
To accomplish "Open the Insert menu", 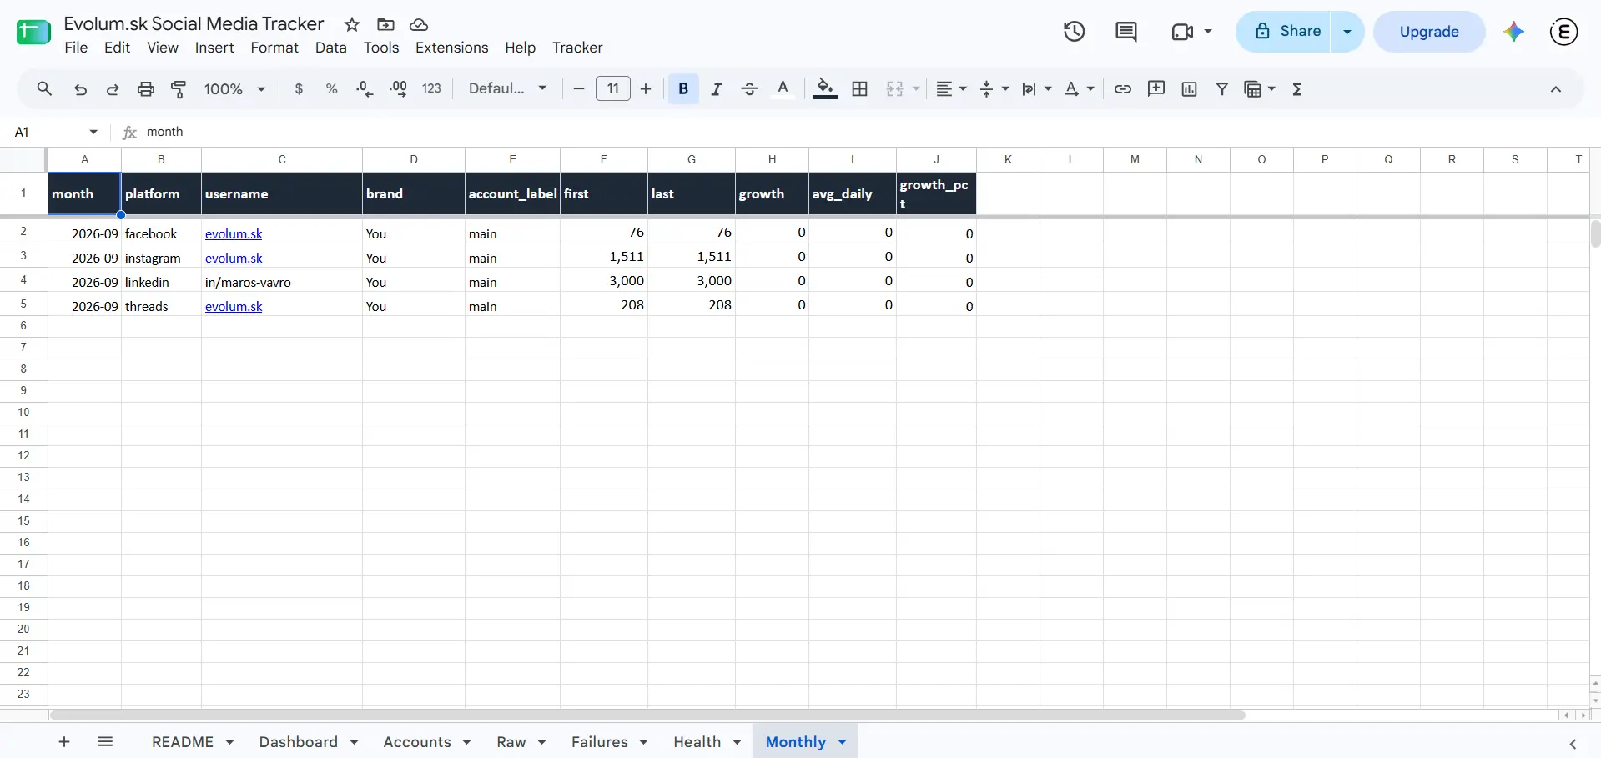I will tap(214, 48).
